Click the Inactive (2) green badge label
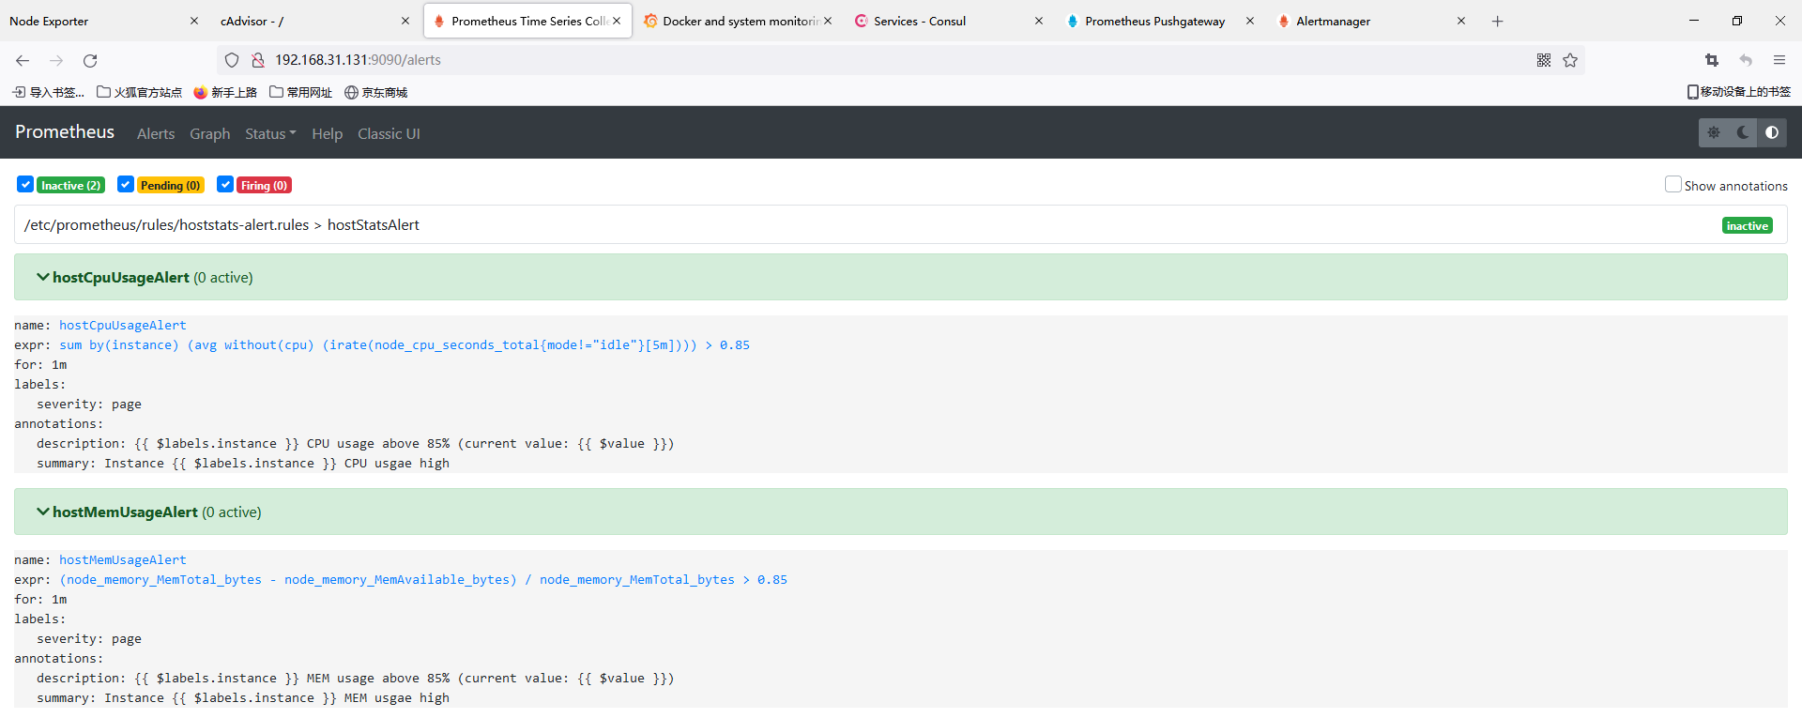 [x=70, y=185]
